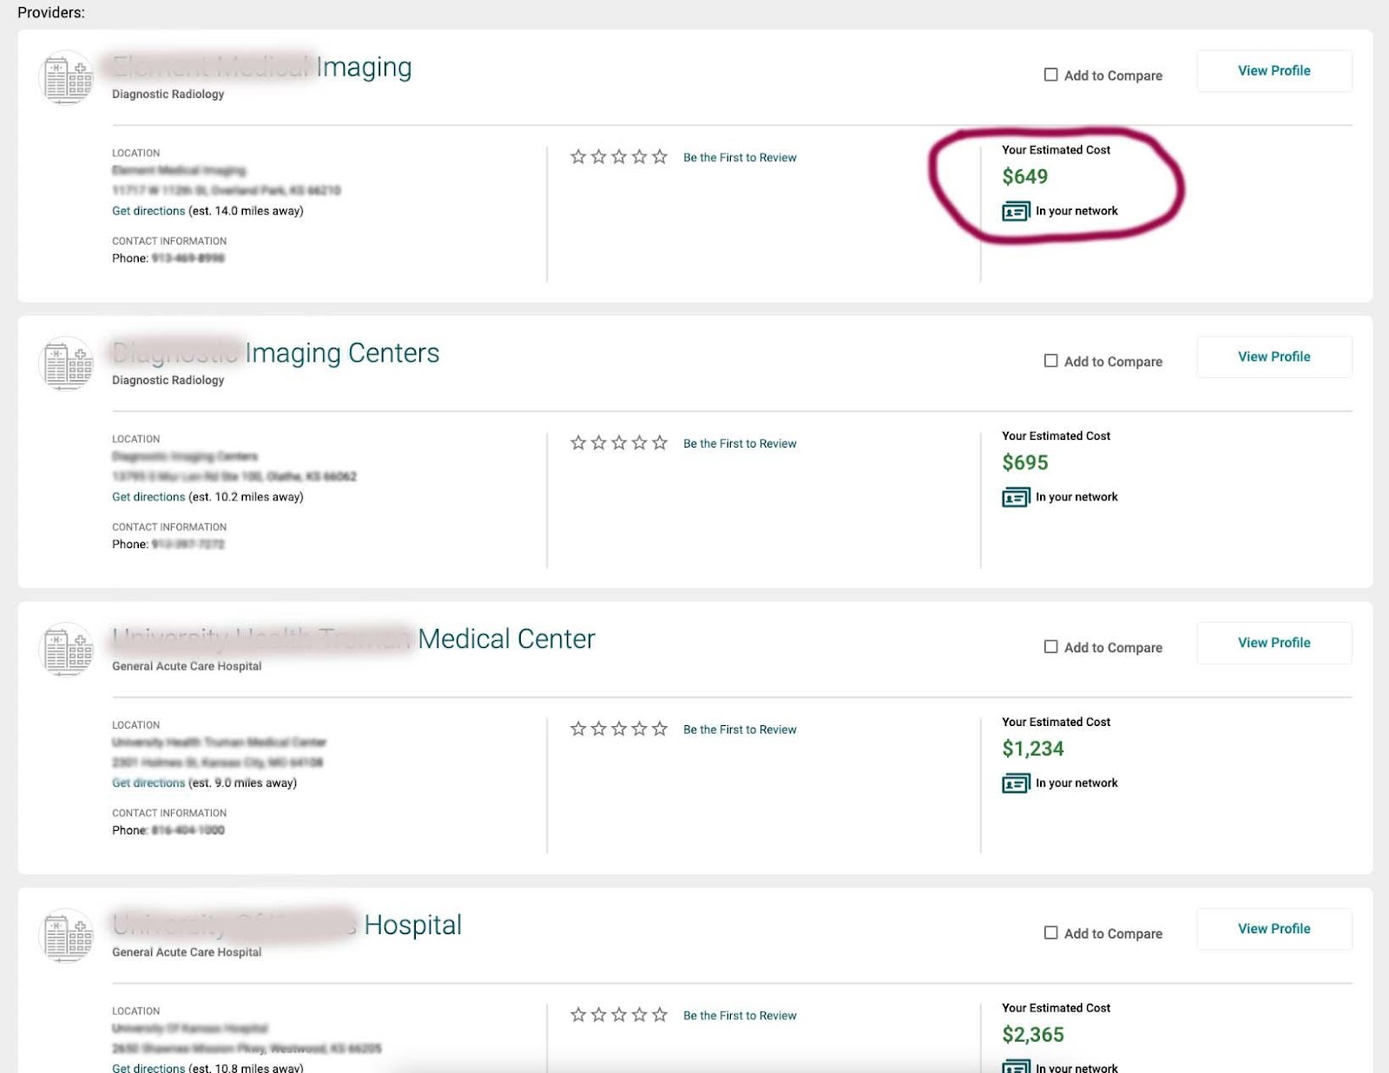This screenshot has height=1073, width=1389.
Task: View profile of the Medical Center
Action: (x=1274, y=643)
